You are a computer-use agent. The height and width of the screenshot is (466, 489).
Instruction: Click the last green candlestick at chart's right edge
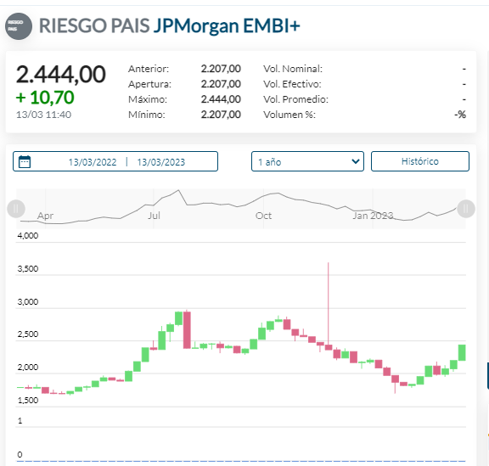pyautogui.click(x=462, y=353)
